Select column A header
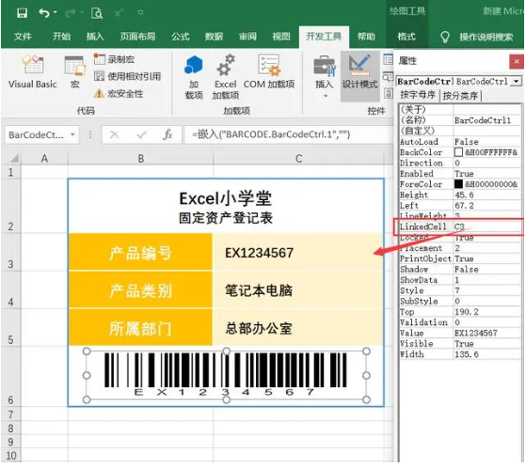The height and width of the screenshot is (467, 526). (x=44, y=159)
